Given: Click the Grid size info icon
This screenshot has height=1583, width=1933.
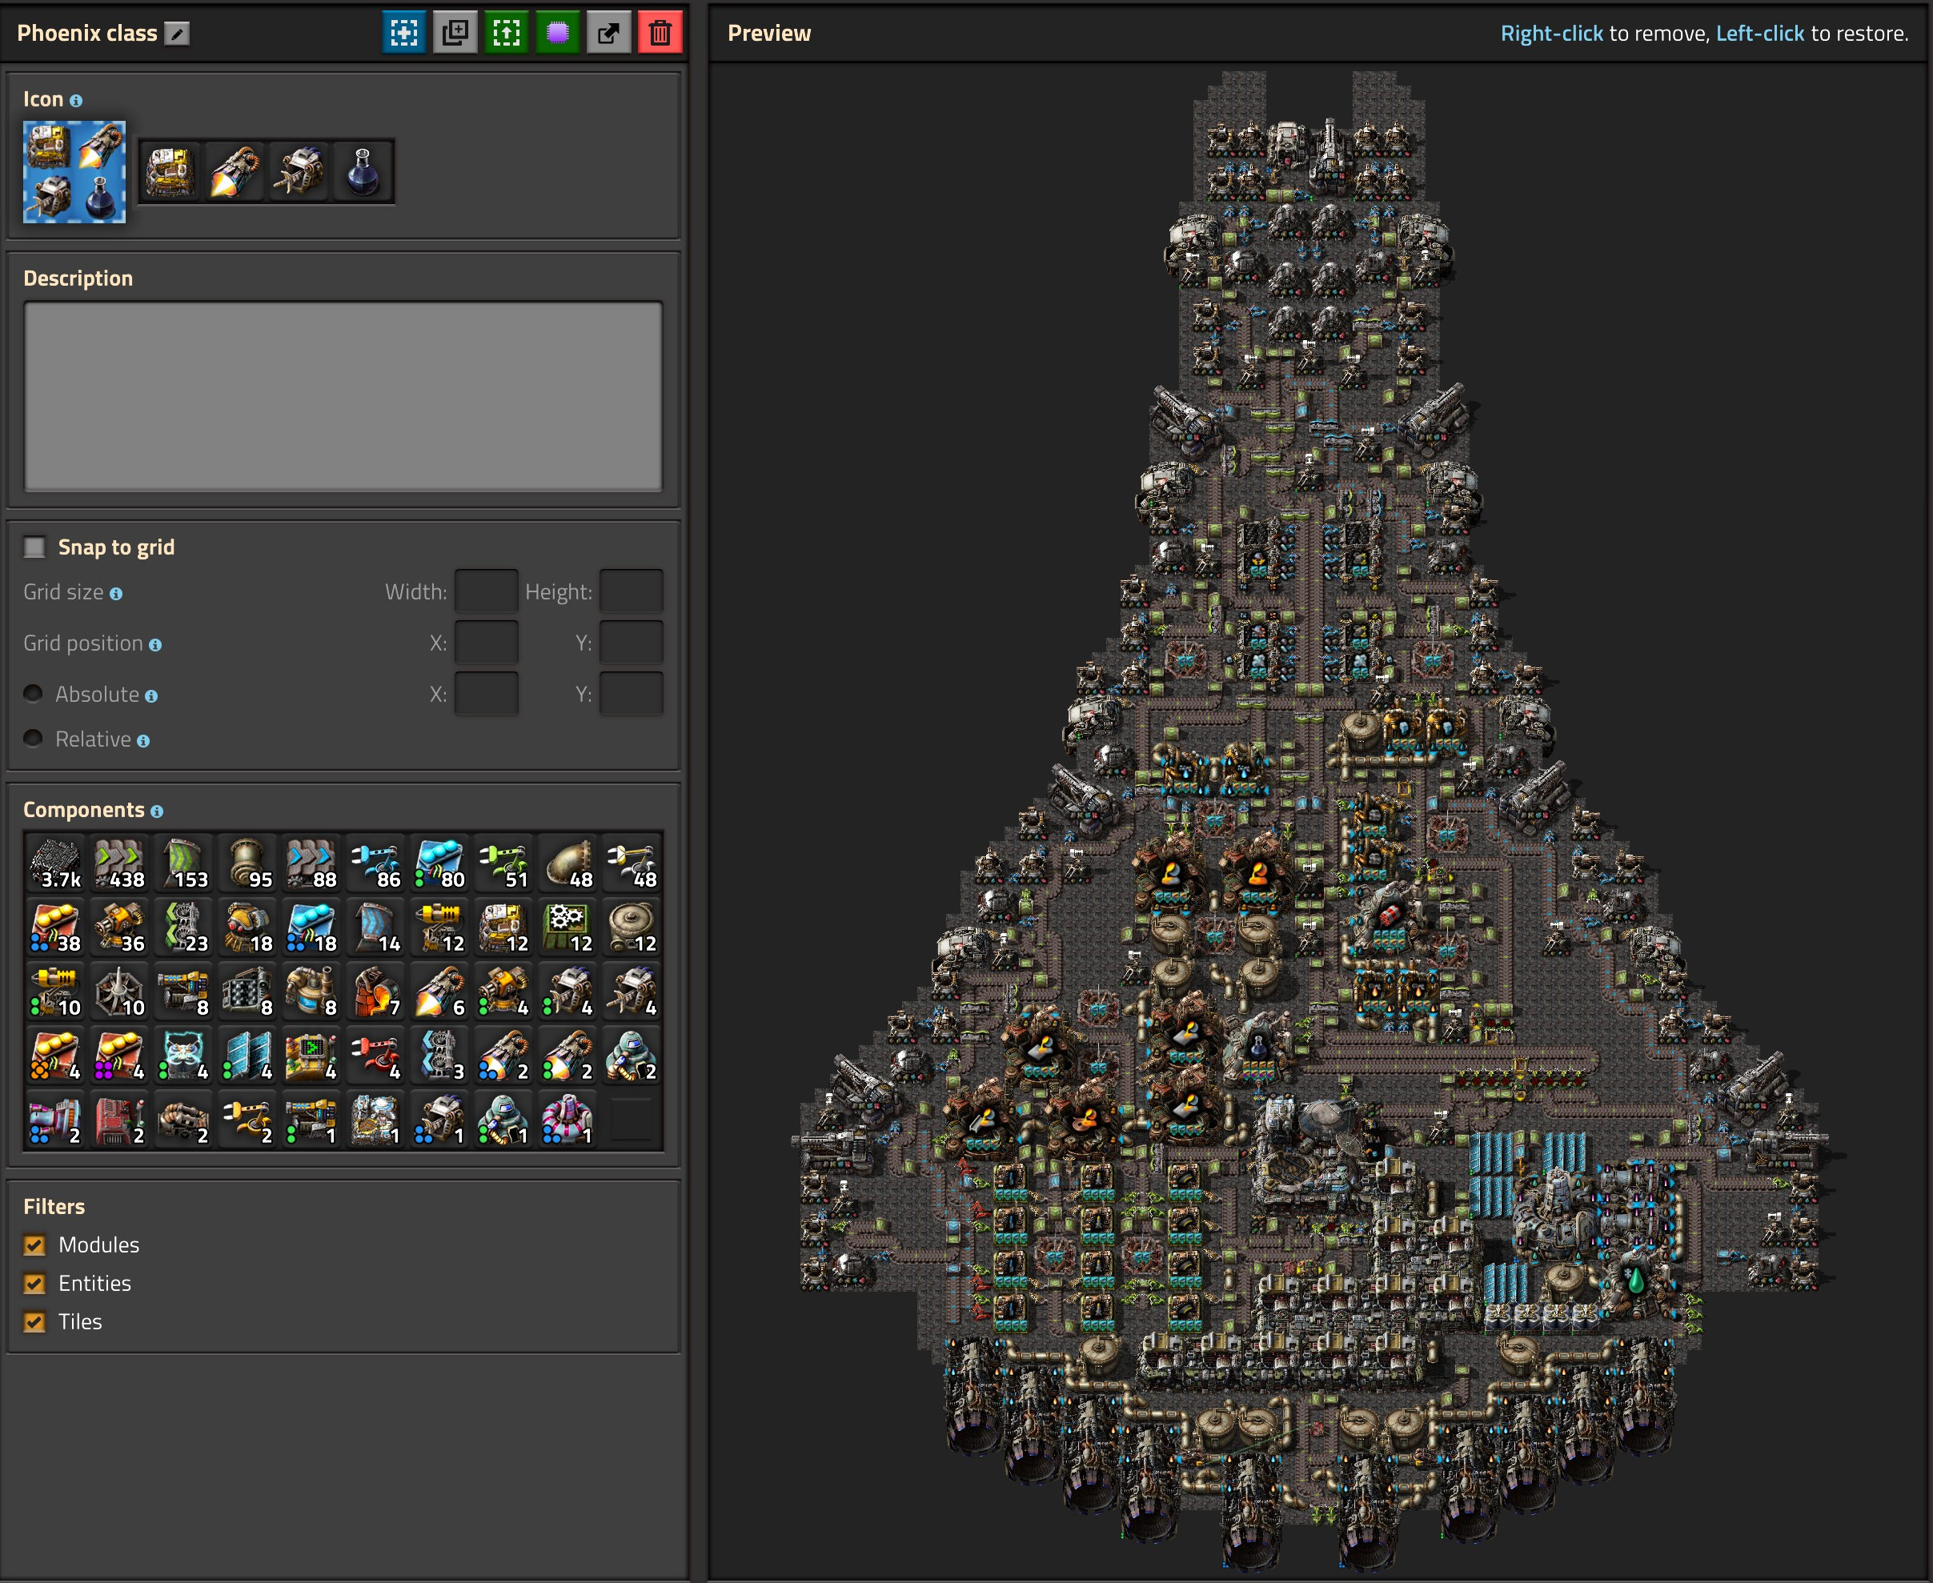Looking at the screenshot, I should point(116,594).
